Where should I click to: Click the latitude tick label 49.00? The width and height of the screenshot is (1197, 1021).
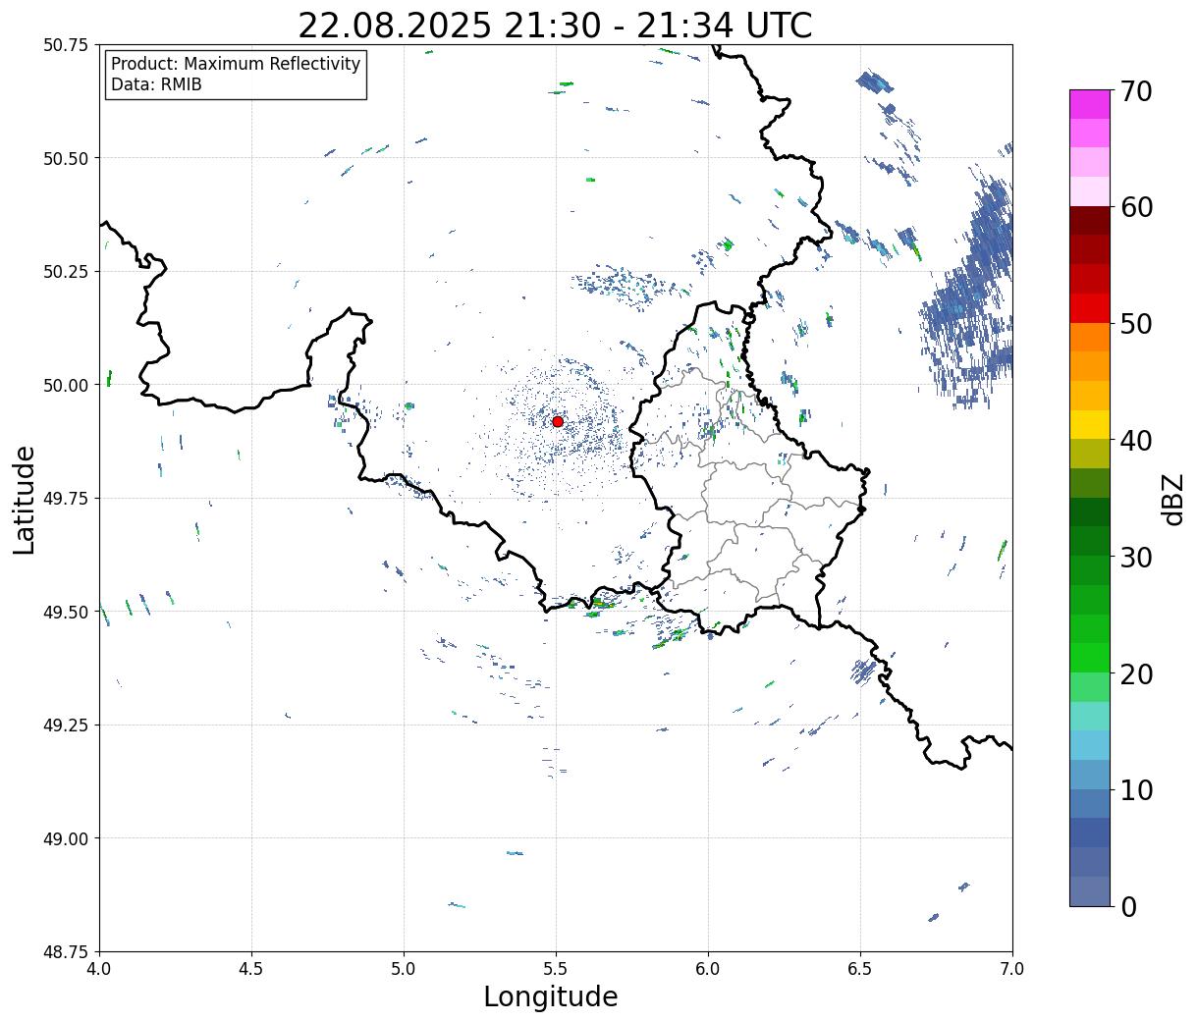click(x=66, y=838)
